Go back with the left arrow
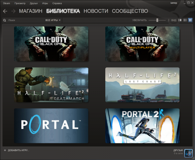 point(5,11)
